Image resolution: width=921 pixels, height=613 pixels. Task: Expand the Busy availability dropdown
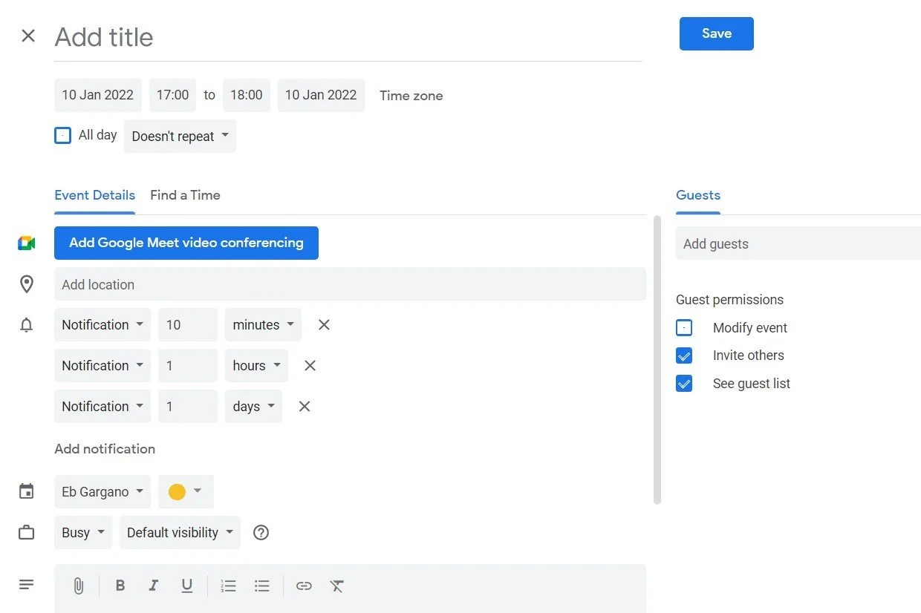pos(82,533)
